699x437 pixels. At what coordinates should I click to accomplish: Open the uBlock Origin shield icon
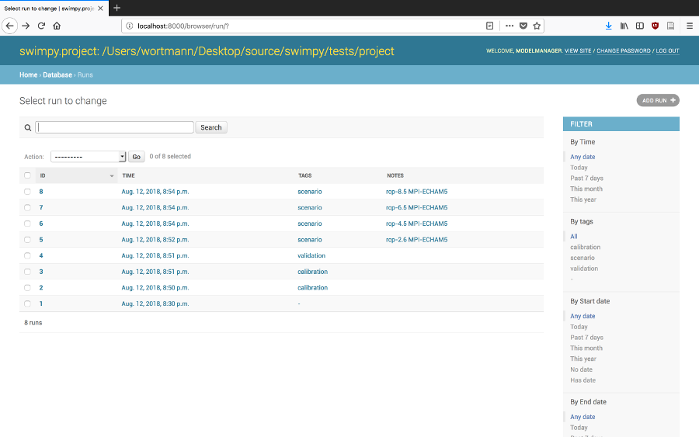tap(655, 26)
